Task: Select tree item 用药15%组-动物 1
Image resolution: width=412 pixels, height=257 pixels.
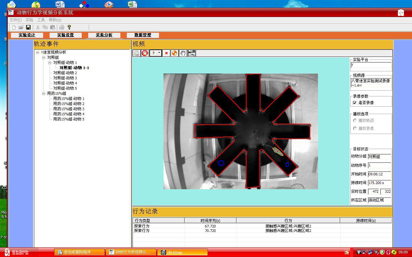Action: (x=69, y=99)
